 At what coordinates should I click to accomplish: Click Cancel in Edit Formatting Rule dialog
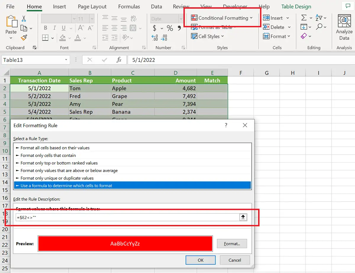pos(235,260)
